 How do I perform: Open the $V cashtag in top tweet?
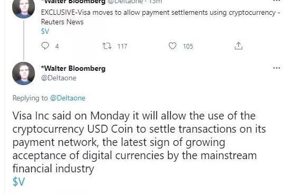click(45, 31)
